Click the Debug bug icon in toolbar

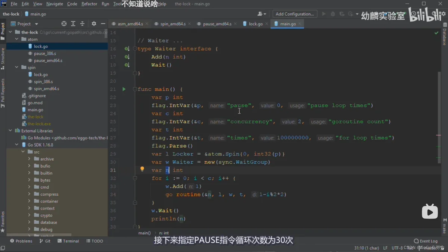pos(333,14)
